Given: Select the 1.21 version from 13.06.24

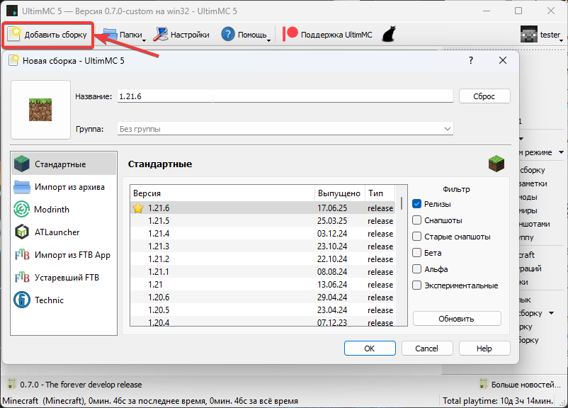Looking at the screenshot, I should (262, 285).
